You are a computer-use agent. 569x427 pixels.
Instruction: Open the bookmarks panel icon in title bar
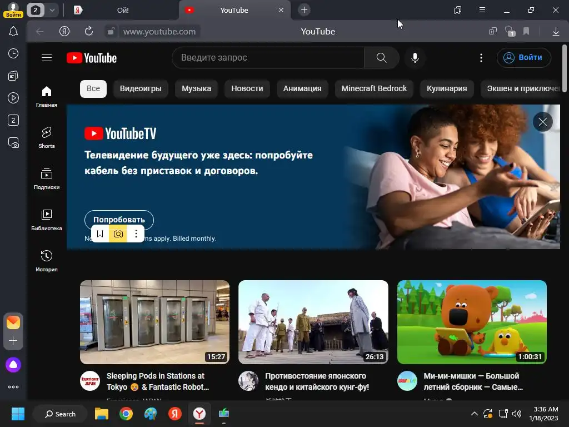pyautogui.click(x=458, y=10)
